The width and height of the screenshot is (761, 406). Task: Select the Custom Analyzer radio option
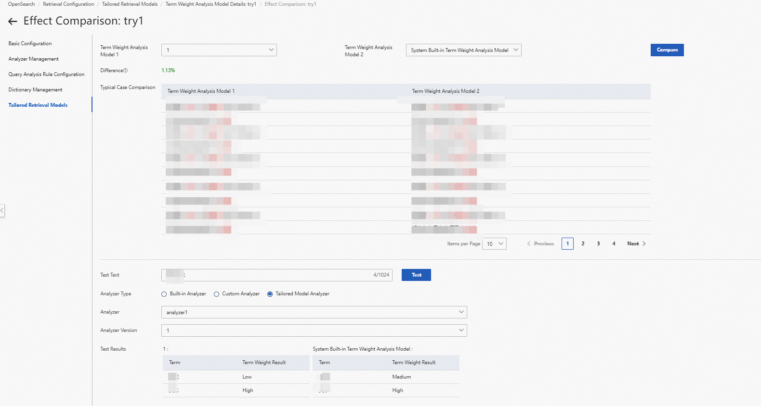[x=216, y=294]
